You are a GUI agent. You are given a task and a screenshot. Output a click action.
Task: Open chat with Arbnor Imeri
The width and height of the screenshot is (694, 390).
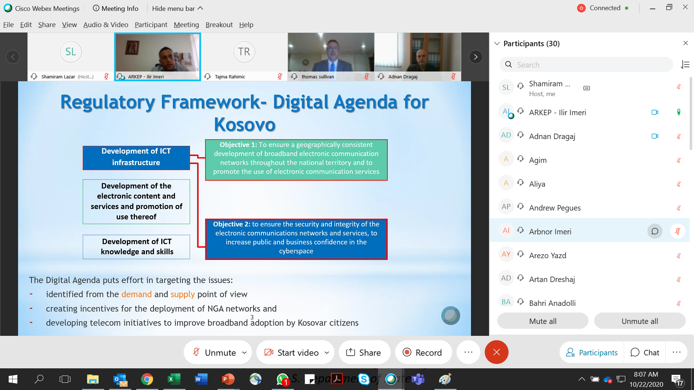(655, 231)
